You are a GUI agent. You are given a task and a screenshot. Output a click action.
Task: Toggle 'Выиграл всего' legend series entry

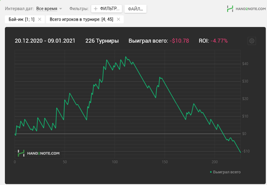(x=225, y=172)
